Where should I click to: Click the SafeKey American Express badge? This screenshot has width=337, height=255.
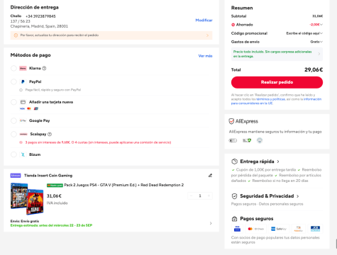coord(279,229)
